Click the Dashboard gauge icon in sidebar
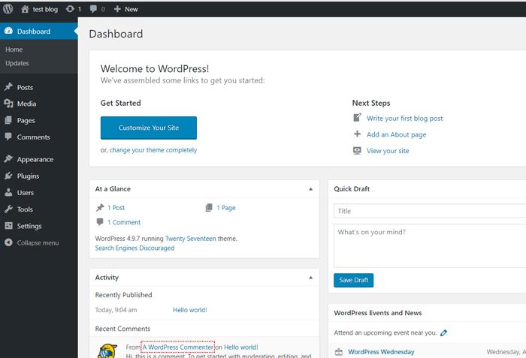This screenshot has width=526, height=358. 8,31
